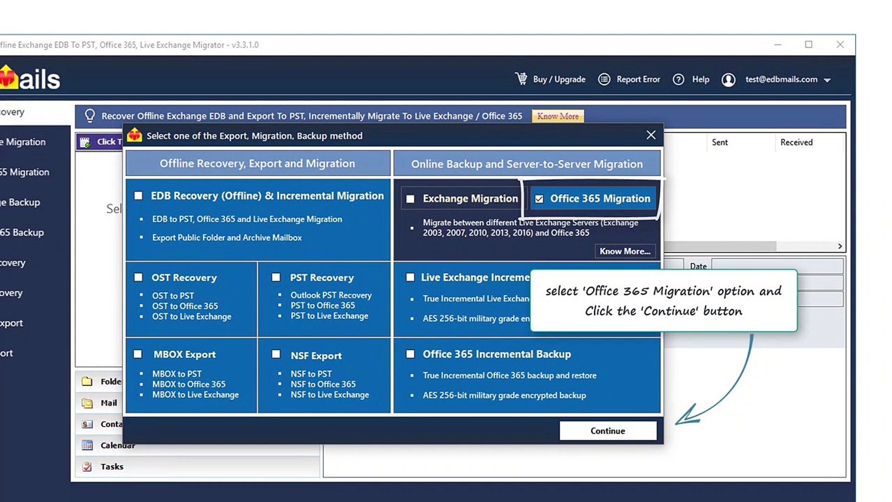Select Exchange Migration item in left sidebar
The height and width of the screenshot is (502, 892).
coord(23,142)
